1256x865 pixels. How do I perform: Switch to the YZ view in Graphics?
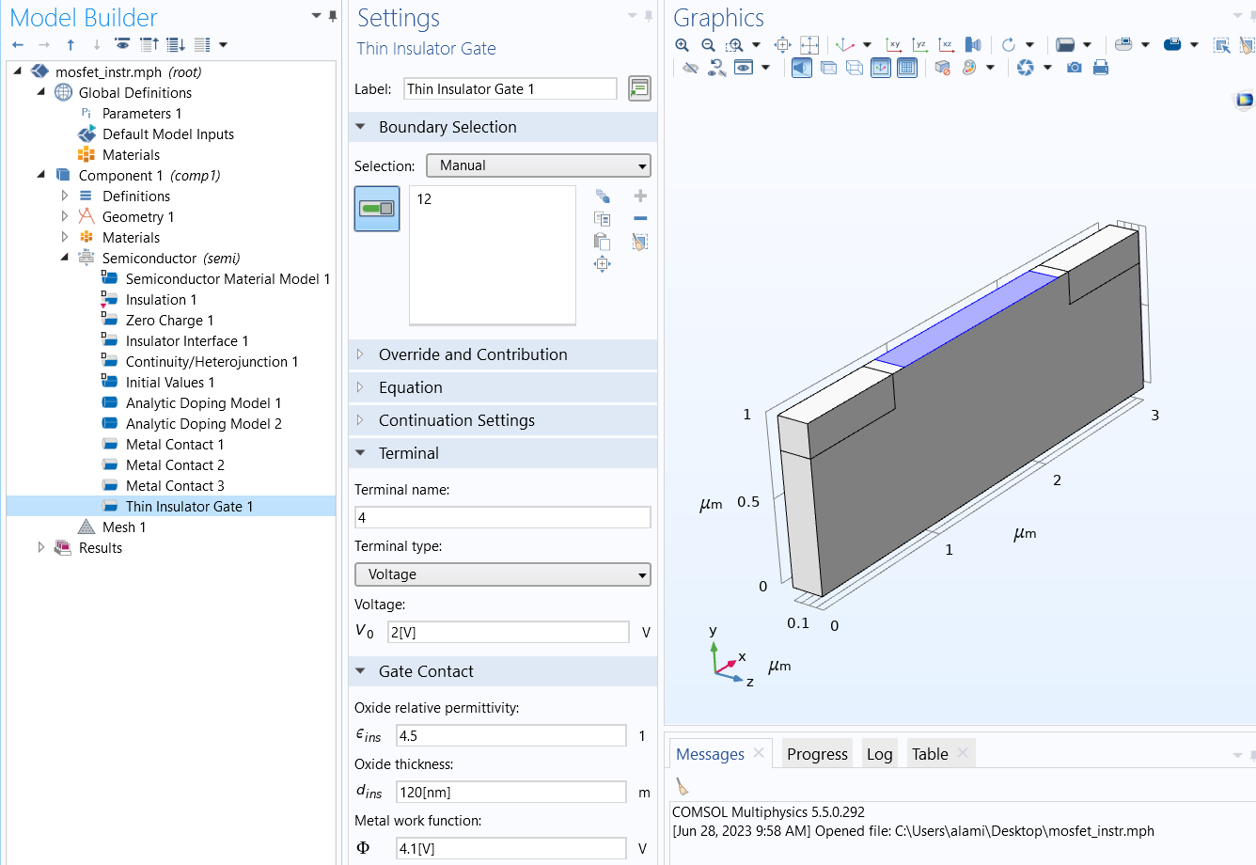coord(919,44)
